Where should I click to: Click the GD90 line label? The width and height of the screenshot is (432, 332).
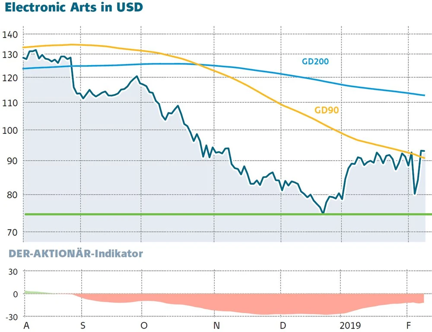[326, 110]
